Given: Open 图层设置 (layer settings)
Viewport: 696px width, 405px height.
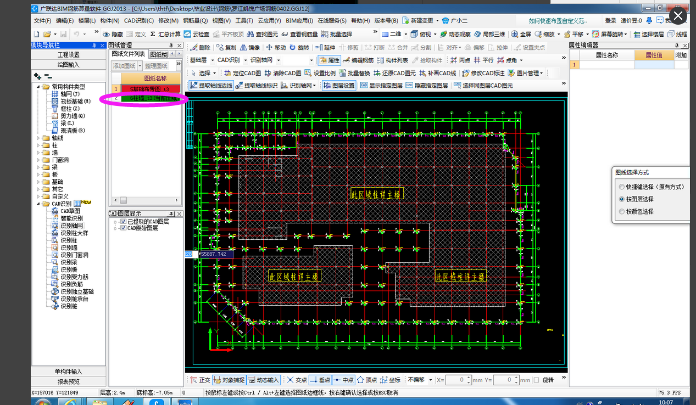Looking at the screenshot, I should coord(339,86).
